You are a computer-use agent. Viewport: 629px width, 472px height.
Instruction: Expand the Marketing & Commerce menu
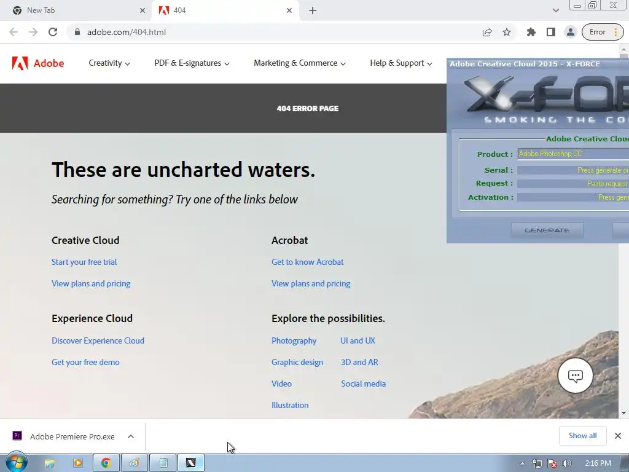click(300, 63)
